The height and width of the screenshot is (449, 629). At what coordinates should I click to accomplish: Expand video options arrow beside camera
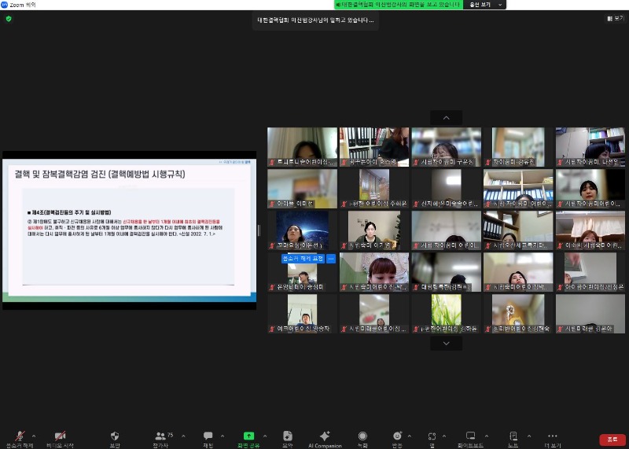point(77,435)
